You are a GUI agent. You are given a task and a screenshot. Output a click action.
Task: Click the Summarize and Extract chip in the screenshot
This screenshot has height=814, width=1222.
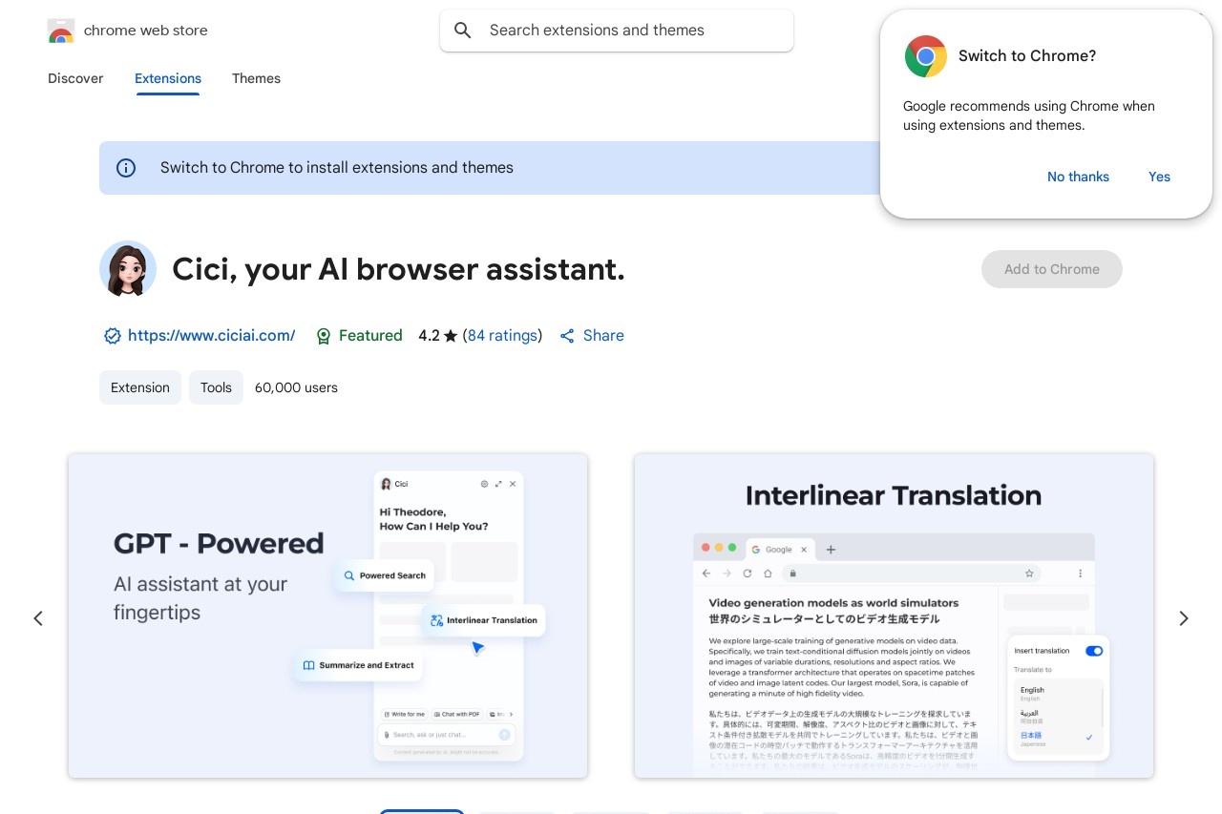tap(358, 665)
